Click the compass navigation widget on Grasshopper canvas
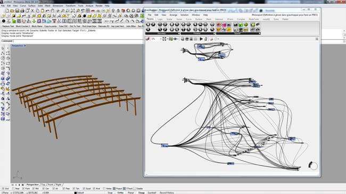The width and height of the screenshot is (346, 194). 312,165
